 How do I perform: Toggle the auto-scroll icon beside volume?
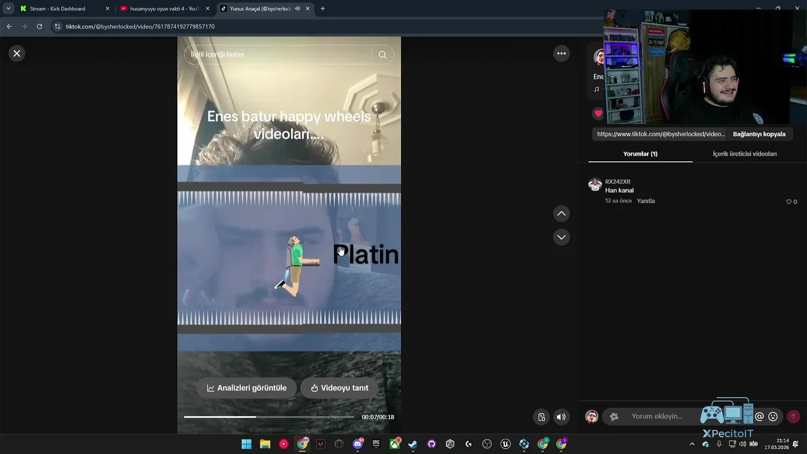pyautogui.click(x=541, y=417)
